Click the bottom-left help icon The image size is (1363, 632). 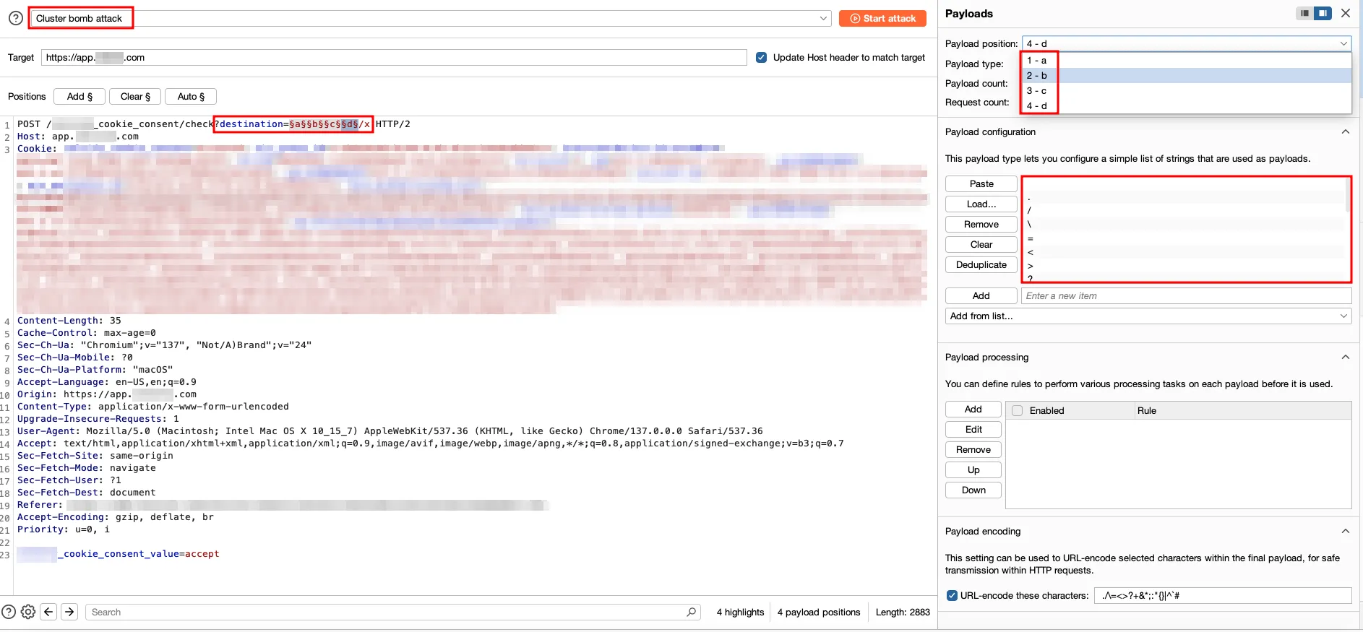pos(9,612)
